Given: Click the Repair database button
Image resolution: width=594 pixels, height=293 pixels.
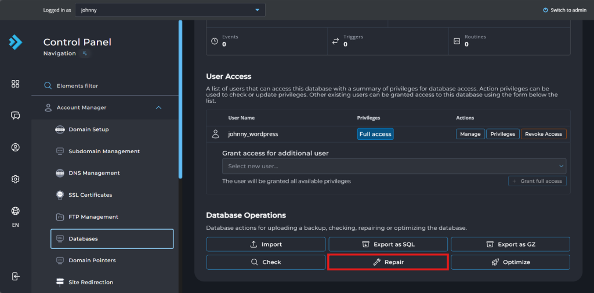Looking at the screenshot, I should click(x=388, y=262).
